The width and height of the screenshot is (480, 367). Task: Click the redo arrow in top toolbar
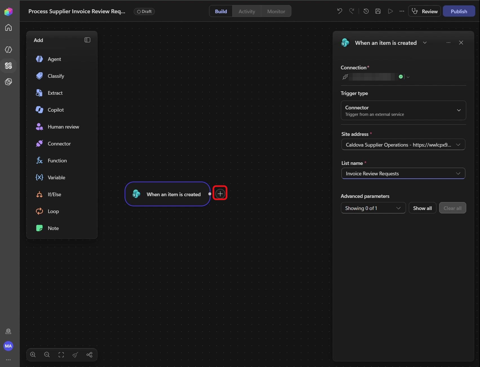(352, 11)
